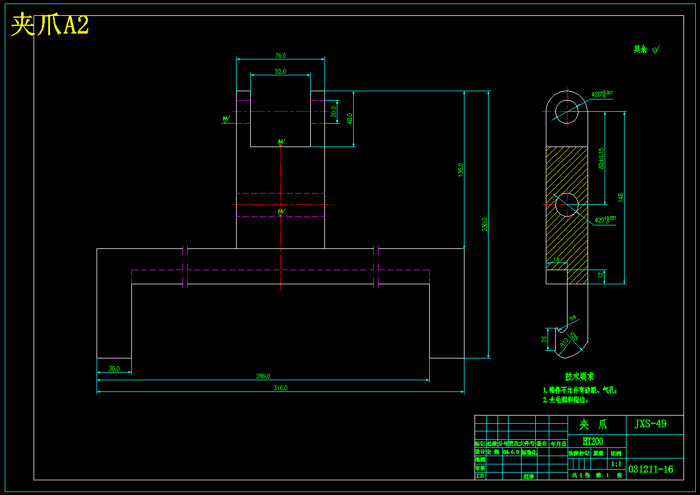
Task: Pick the 12 dimension in side view
Action: (601, 275)
